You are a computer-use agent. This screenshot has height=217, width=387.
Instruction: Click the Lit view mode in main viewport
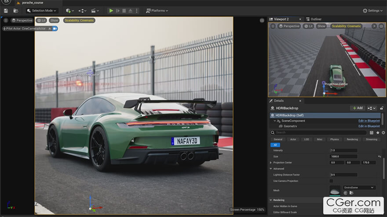[x=41, y=21]
